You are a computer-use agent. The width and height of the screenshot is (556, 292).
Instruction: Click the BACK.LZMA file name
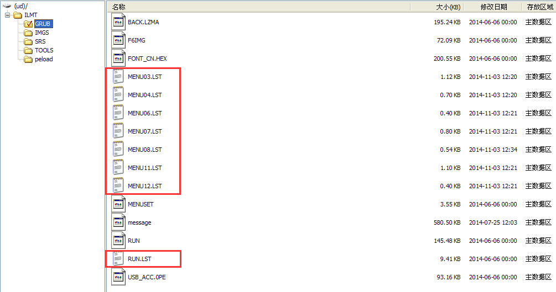(x=143, y=22)
